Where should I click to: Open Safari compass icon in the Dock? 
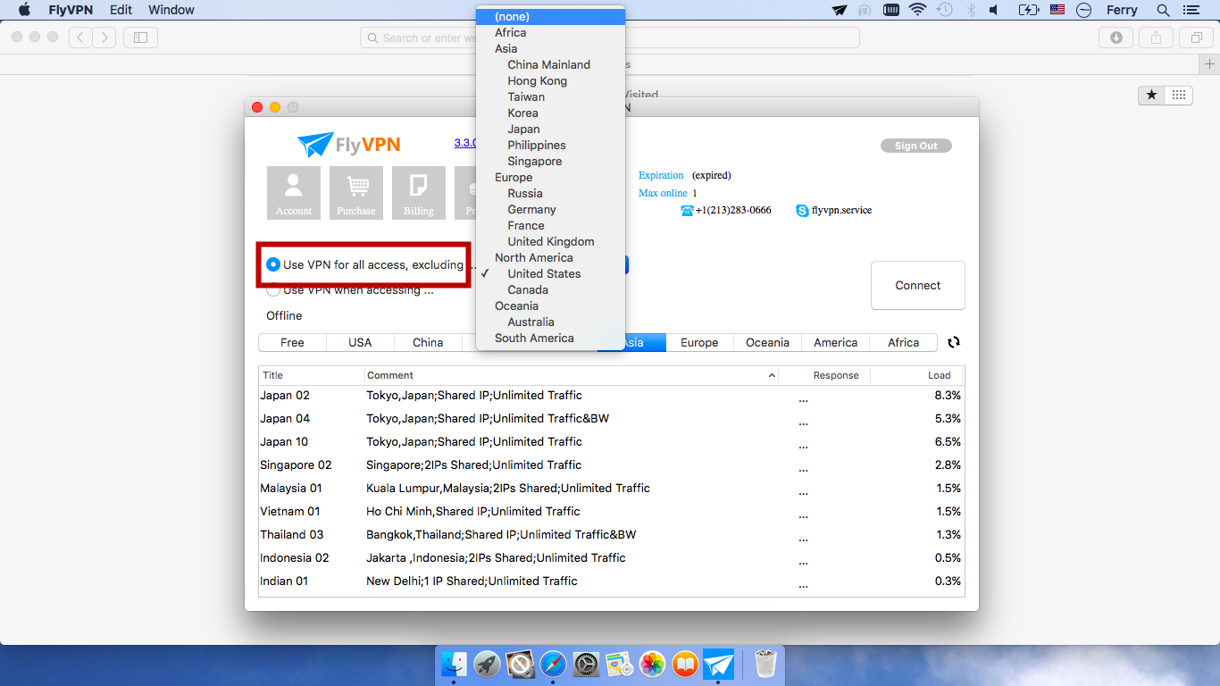pyautogui.click(x=553, y=665)
